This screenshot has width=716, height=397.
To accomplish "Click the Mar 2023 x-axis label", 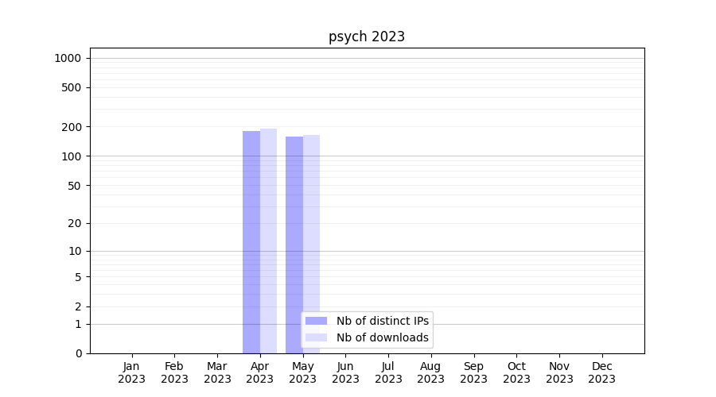I will click(217, 372).
